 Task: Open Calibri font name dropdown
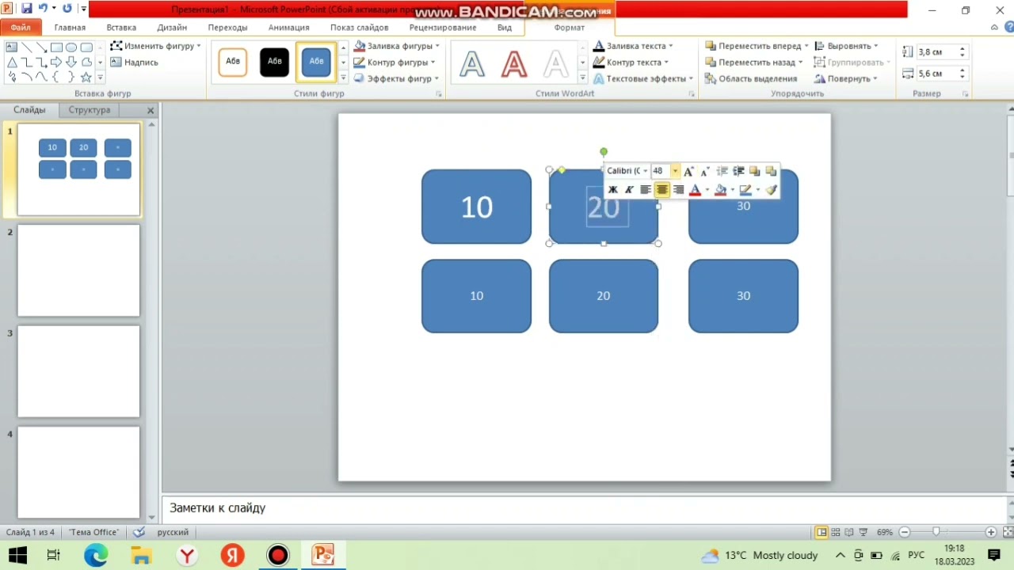tap(645, 171)
